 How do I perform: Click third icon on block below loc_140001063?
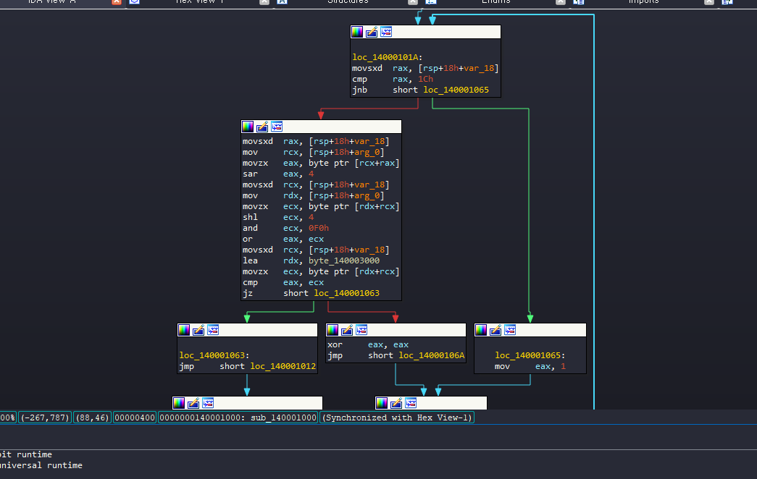coord(208,403)
